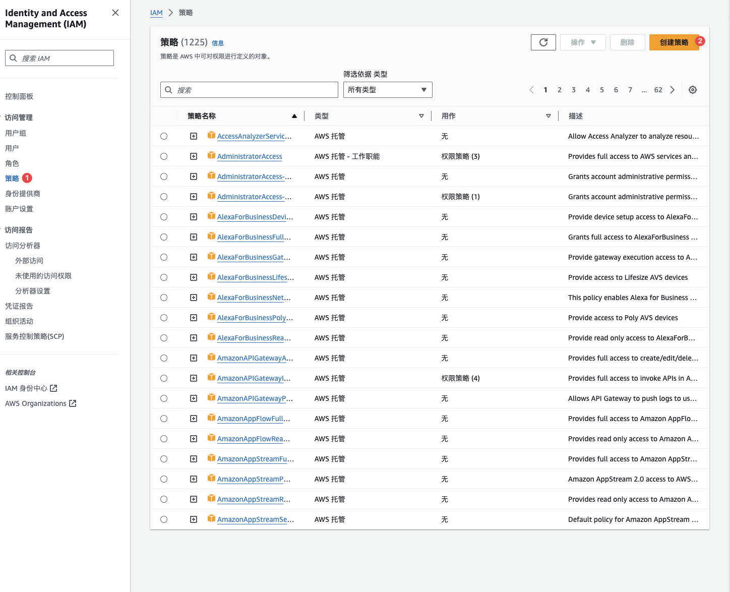Go to next page of policies

(x=673, y=90)
